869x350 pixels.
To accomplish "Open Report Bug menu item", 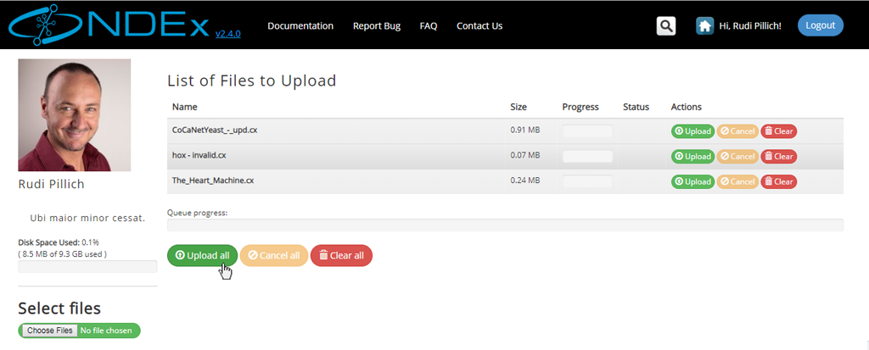I will [377, 26].
